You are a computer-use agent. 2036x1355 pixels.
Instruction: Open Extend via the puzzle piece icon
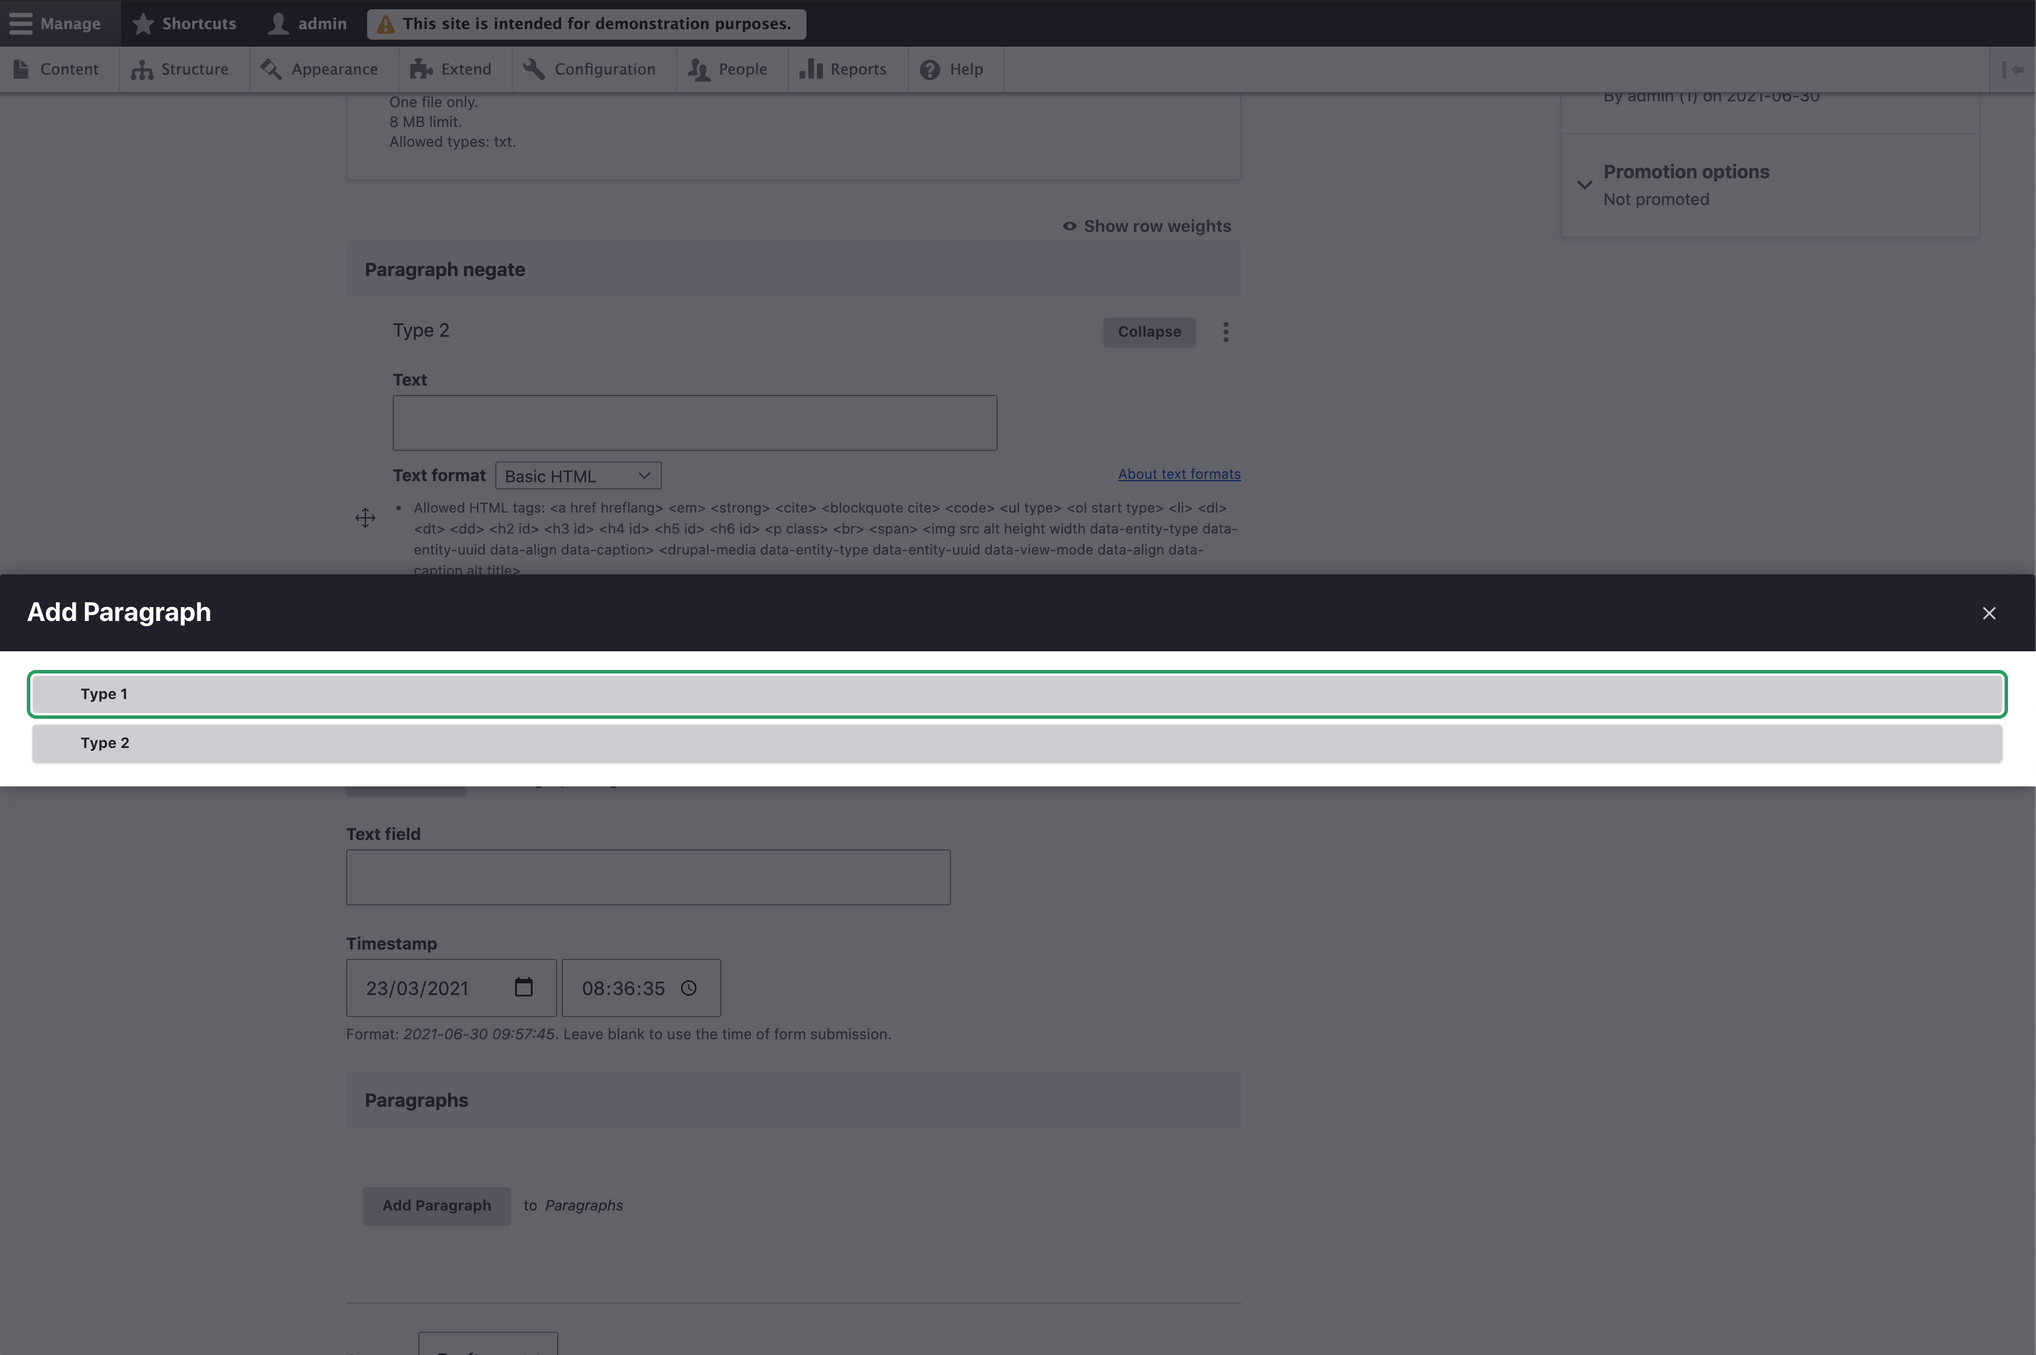click(x=421, y=69)
